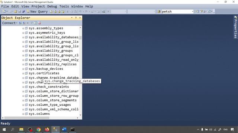Click the Open File folder icon

(x=16, y=11)
